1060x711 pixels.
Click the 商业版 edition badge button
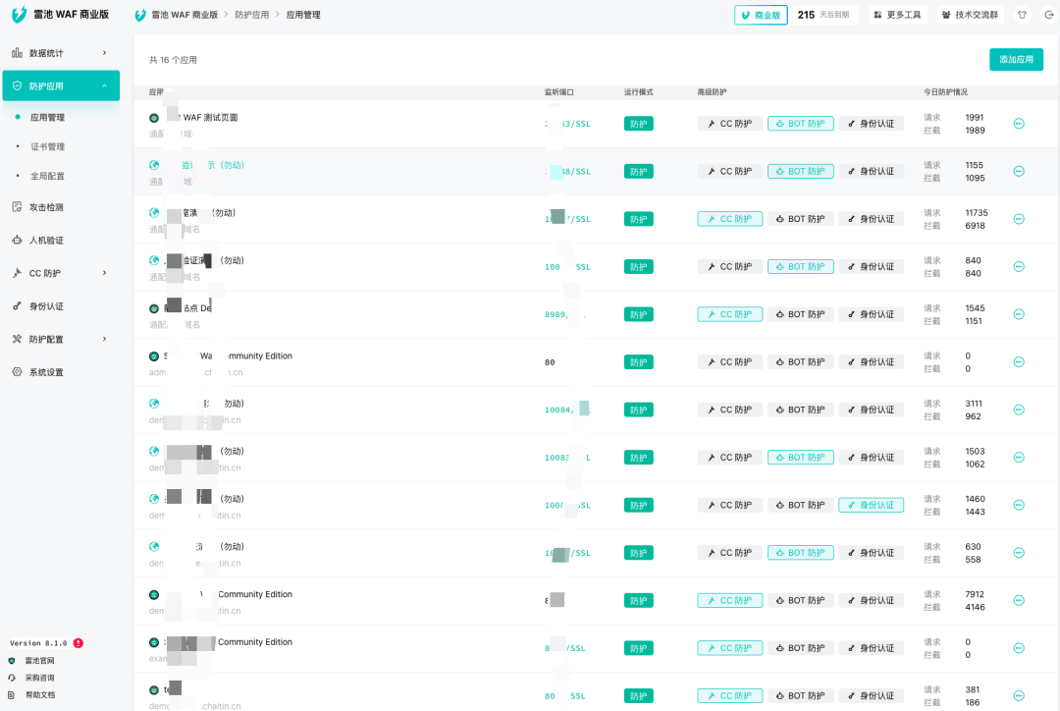(x=761, y=15)
